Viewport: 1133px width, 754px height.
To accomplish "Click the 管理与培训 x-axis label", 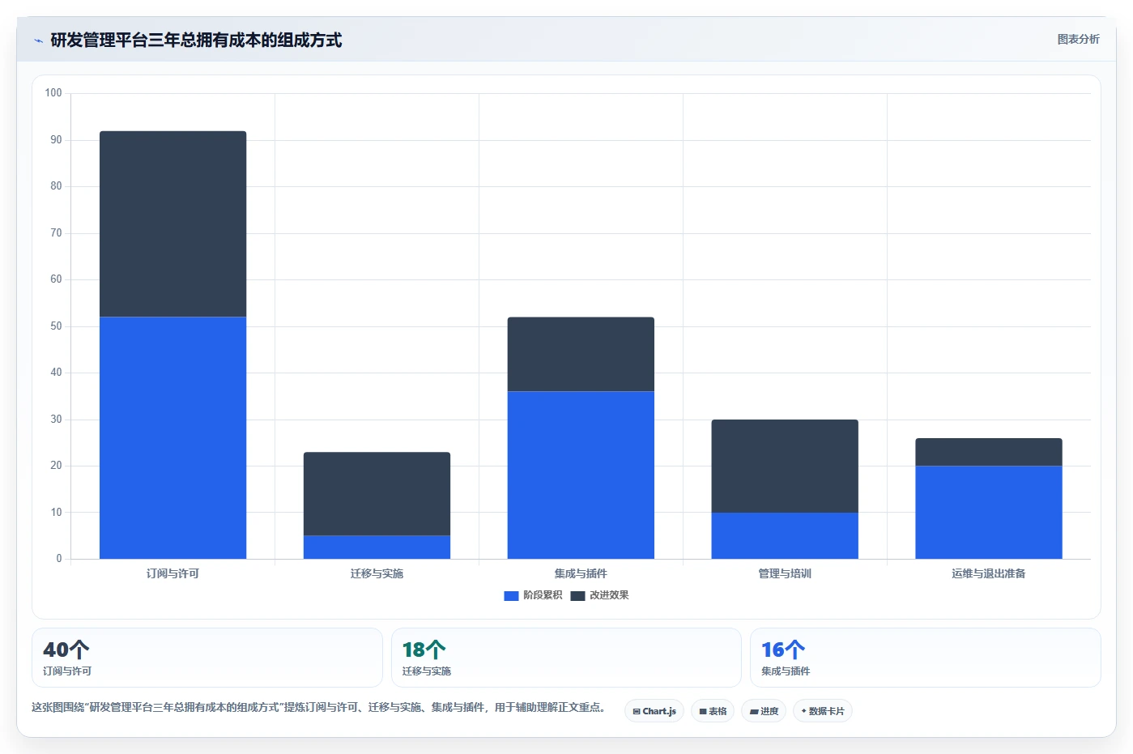I will point(785,573).
